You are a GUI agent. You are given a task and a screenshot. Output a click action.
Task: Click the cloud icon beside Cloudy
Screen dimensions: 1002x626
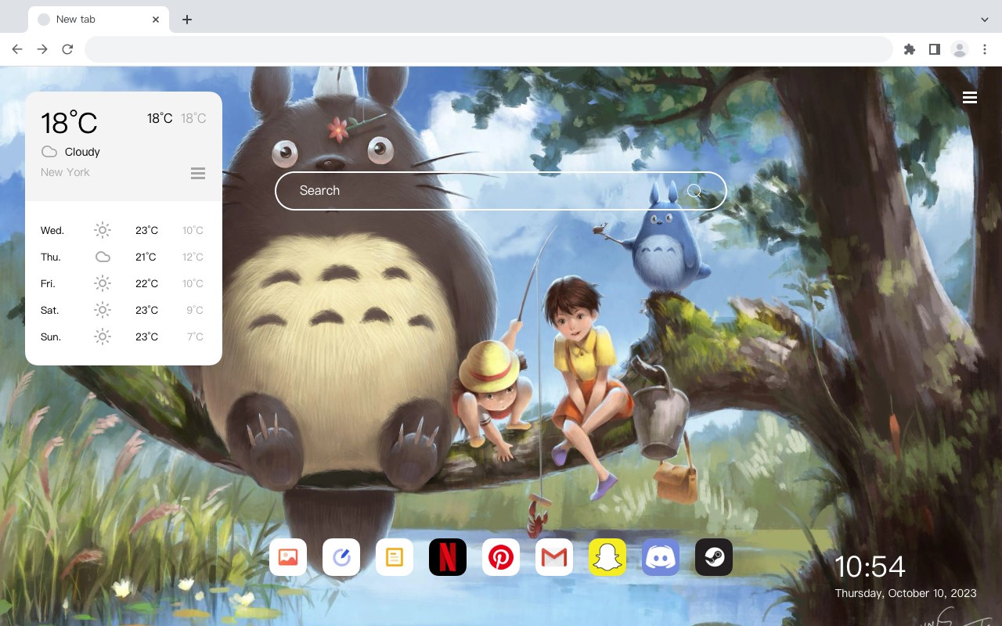click(x=49, y=152)
